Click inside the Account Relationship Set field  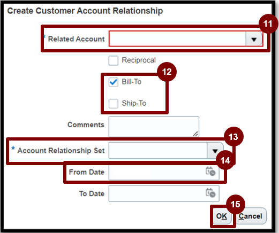click(x=158, y=151)
